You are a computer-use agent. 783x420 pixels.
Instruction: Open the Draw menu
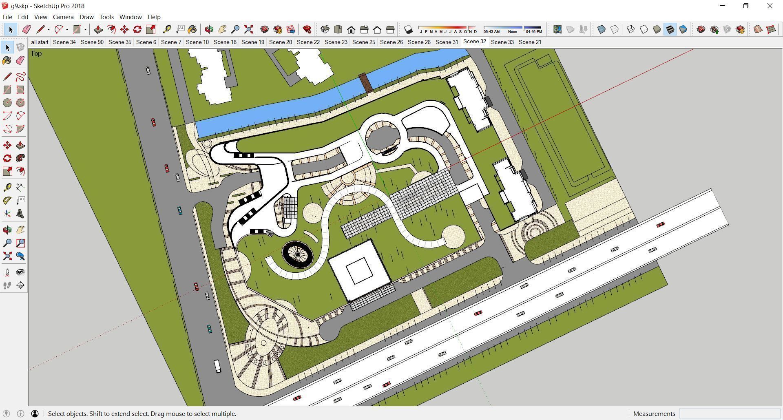86,17
